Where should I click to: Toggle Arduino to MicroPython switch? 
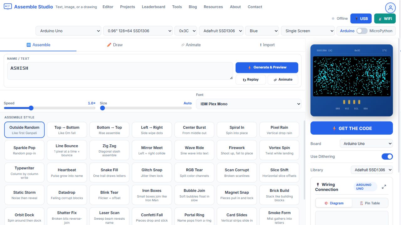(362, 31)
